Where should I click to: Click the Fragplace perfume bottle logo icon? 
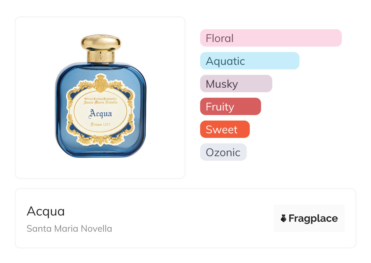point(284,218)
